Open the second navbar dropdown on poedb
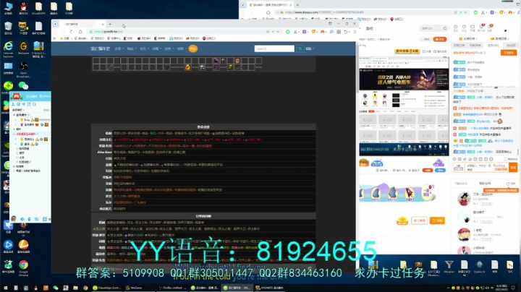The width and height of the screenshot is (521, 292). pyautogui.click(x=132, y=48)
